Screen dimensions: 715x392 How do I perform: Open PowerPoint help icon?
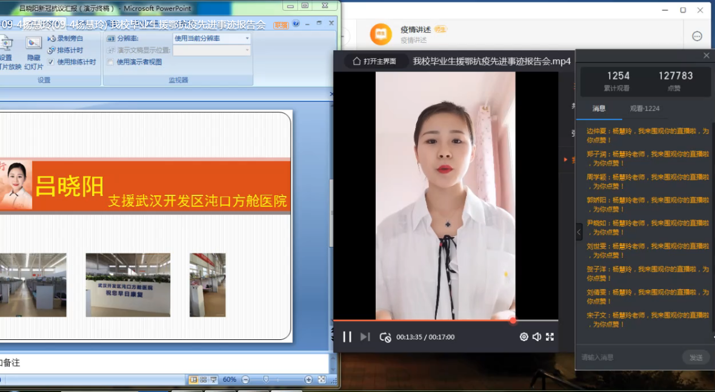coord(296,23)
